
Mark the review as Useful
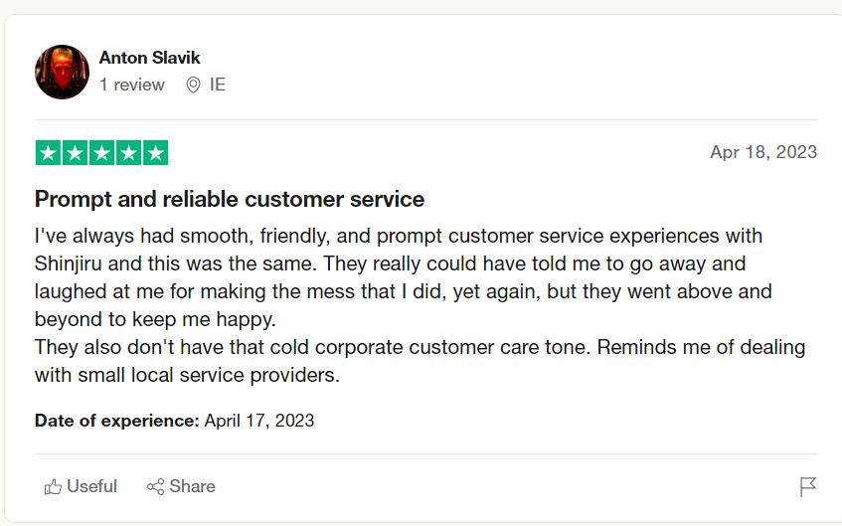click(x=91, y=486)
